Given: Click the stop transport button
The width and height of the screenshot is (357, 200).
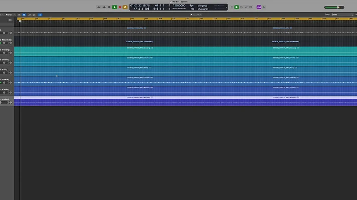Looking at the screenshot, I should click(109, 7).
